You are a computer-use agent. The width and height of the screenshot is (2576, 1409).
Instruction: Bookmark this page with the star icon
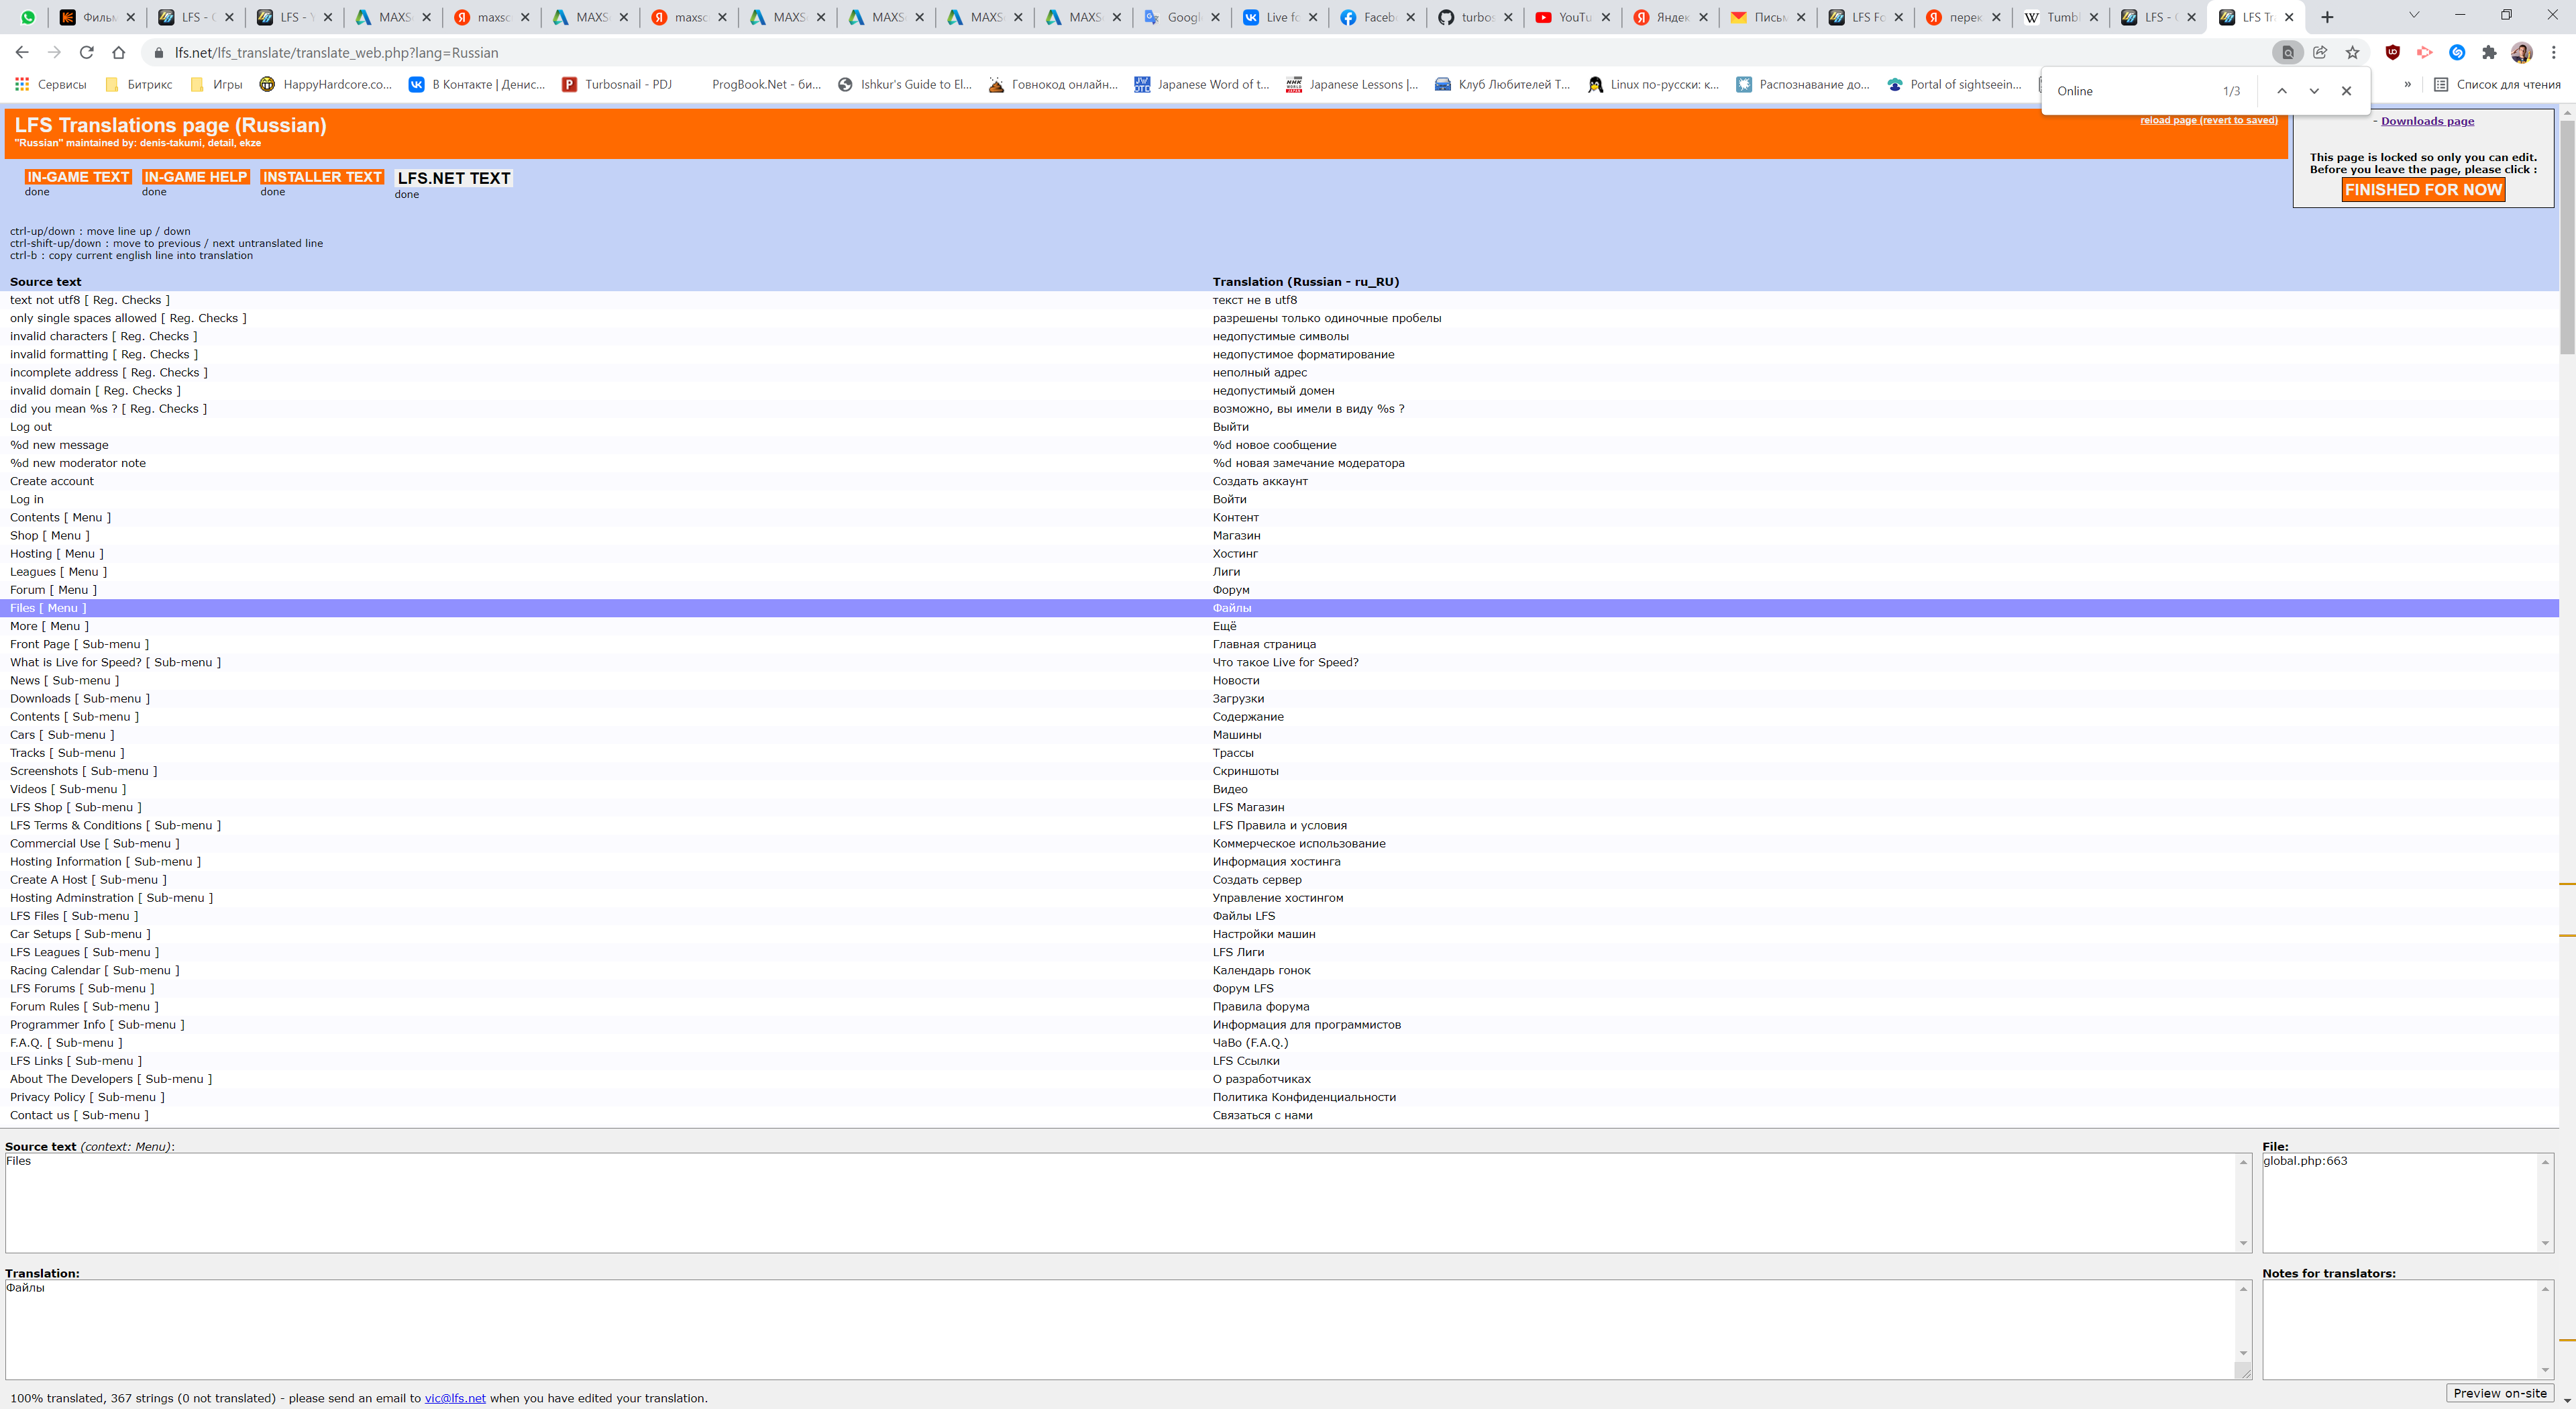point(2352,52)
